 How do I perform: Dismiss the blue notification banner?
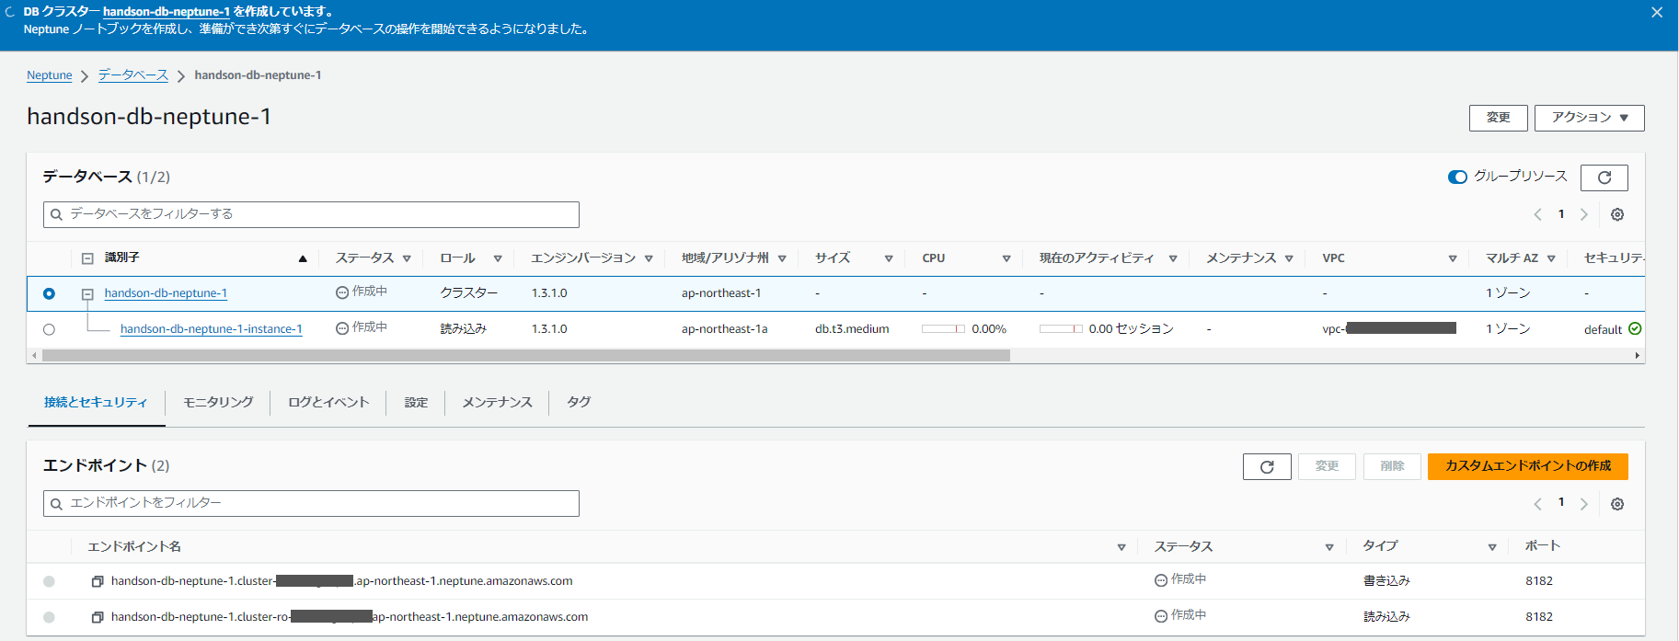tap(1657, 13)
